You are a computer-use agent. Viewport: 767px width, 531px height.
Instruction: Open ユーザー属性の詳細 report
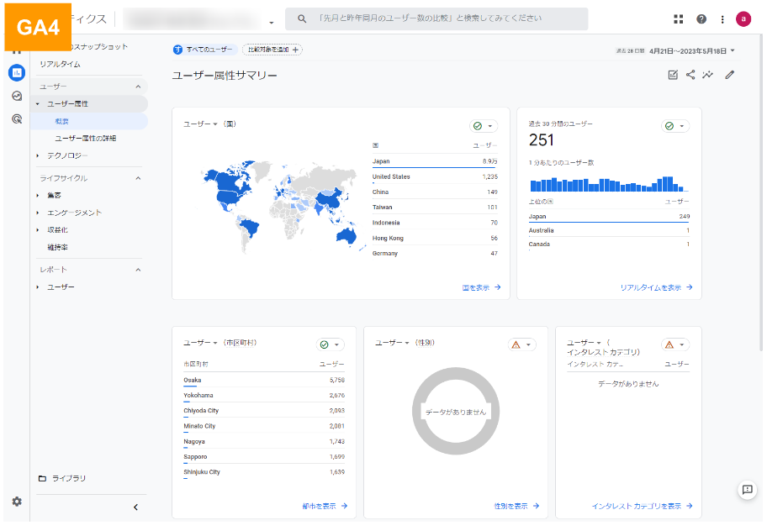pos(85,139)
